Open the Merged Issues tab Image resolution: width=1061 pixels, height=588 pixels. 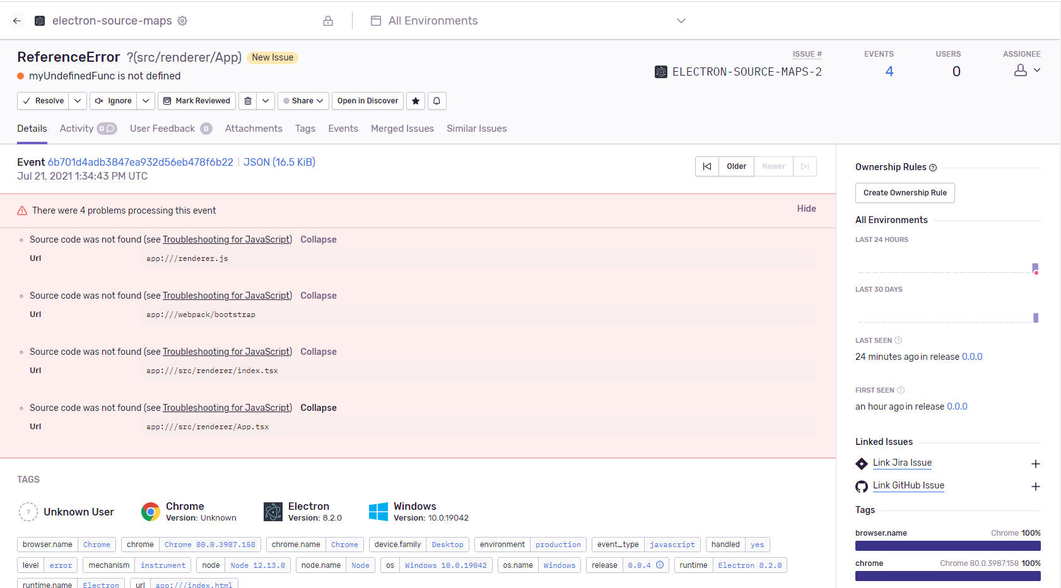point(402,129)
